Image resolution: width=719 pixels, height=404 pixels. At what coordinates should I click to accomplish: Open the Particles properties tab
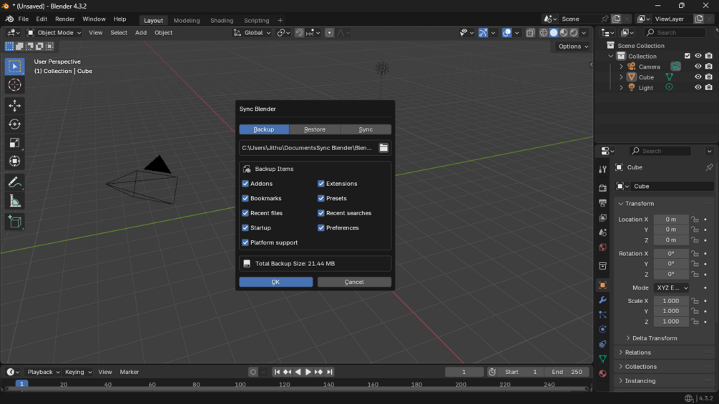(x=602, y=315)
